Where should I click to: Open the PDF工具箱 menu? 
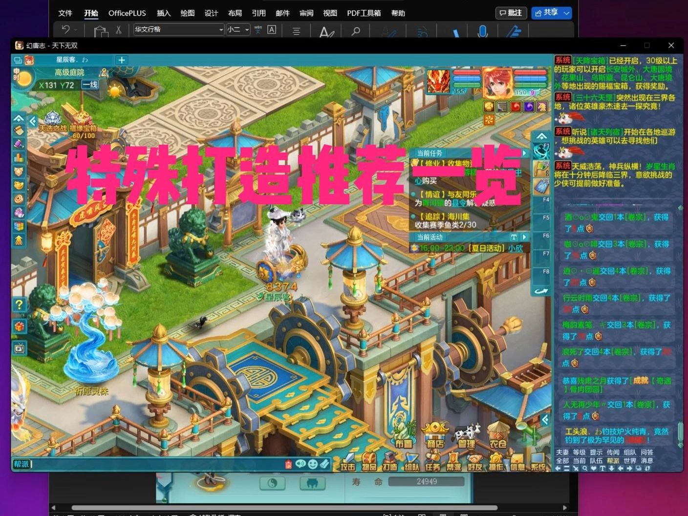364,13
